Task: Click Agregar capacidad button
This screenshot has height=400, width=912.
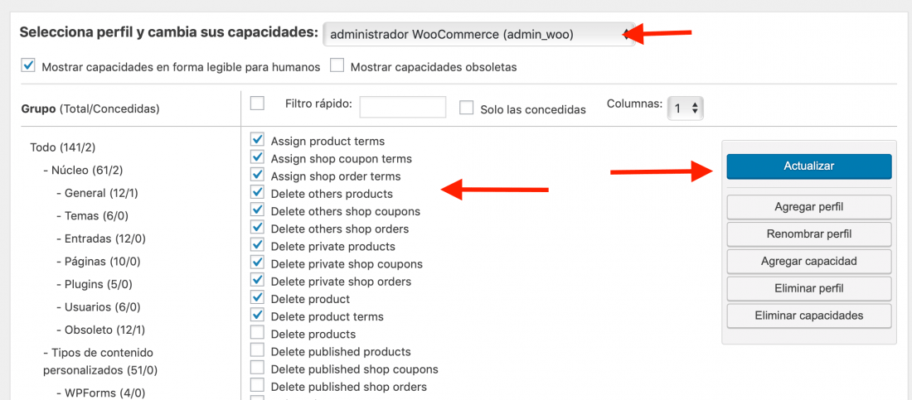Action: tap(808, 261)
